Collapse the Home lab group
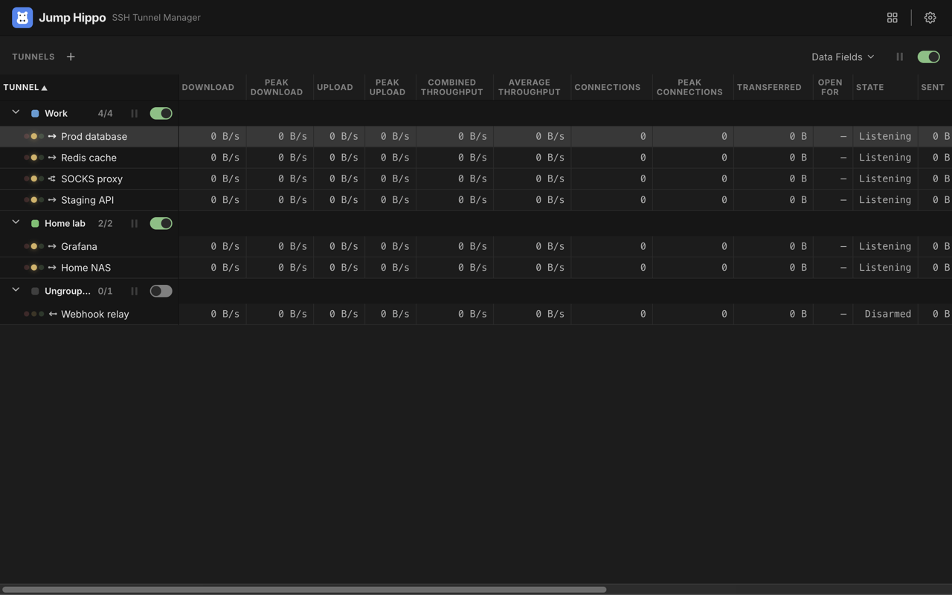Image resolution: width=952 pixels, height=595 pixels. click(x=16, y=222)
